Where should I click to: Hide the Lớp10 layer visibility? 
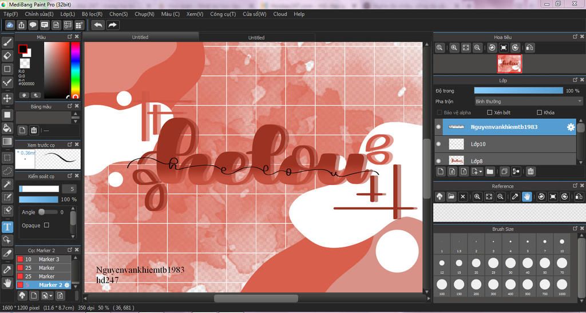coord(438,144)
